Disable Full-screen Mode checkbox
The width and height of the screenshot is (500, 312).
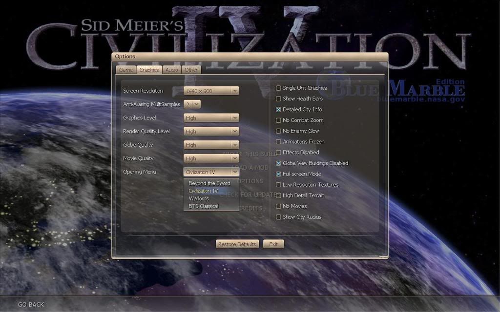278,174
